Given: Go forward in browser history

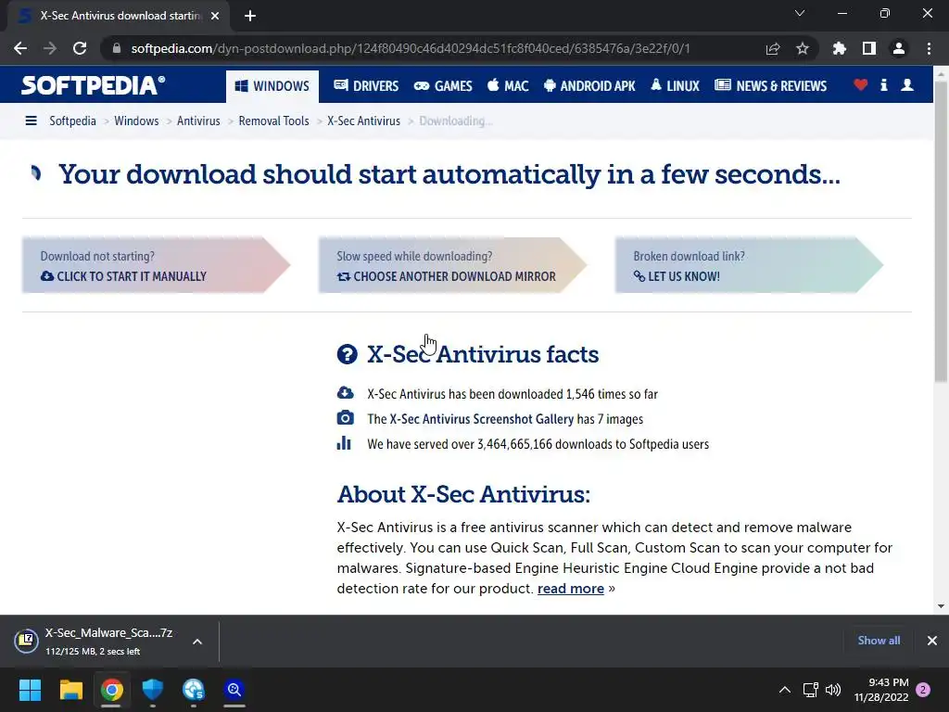Looking at the screenshot, I should [x=50, y=48].
